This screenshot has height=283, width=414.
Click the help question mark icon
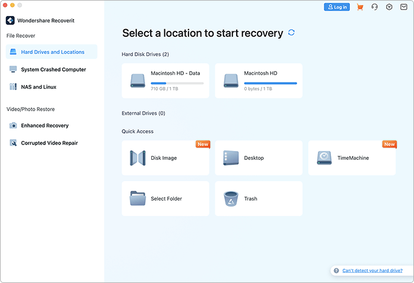click(x=336, y=271)
